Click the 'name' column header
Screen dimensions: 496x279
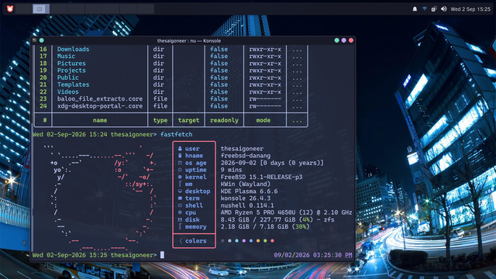pos(100,120)
